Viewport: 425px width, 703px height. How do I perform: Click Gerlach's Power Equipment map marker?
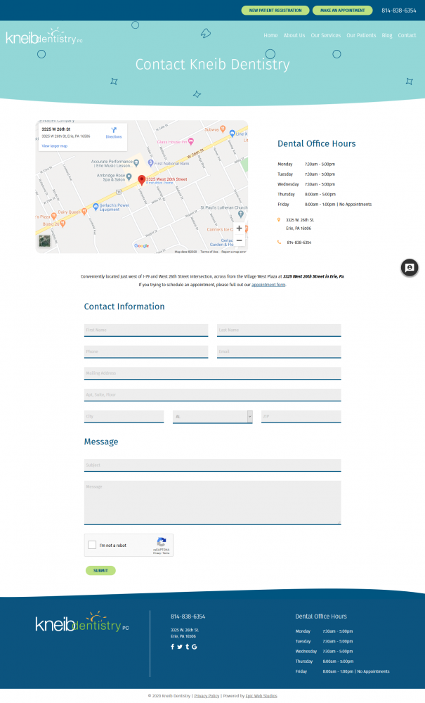tap(96, 207)
